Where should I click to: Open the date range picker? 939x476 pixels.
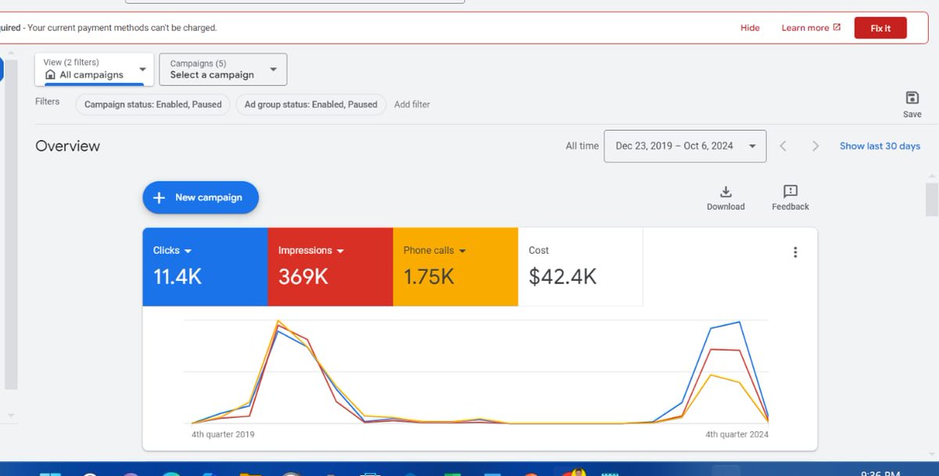tap(685, 146)
